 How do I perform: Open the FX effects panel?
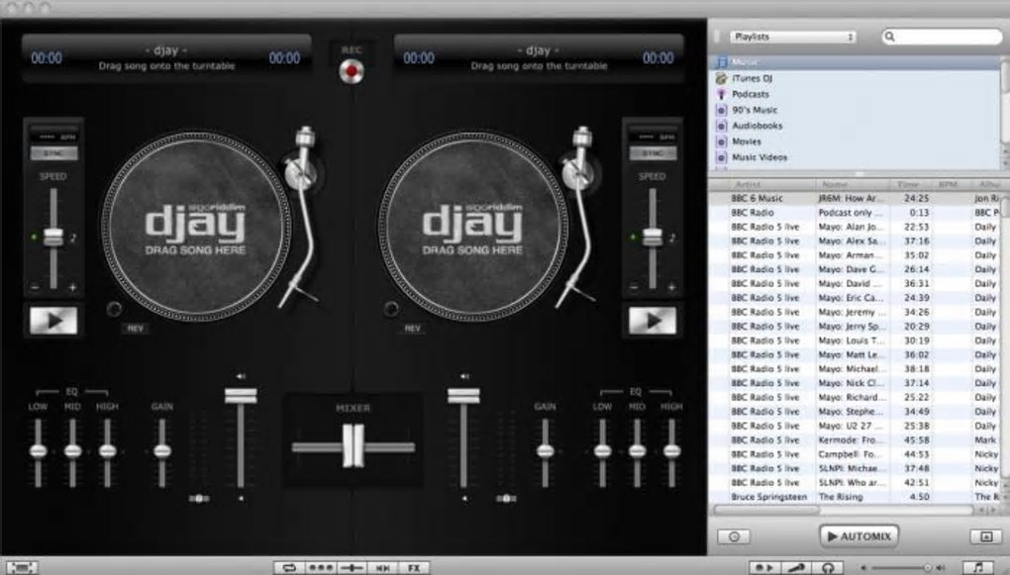coord(414,567)
